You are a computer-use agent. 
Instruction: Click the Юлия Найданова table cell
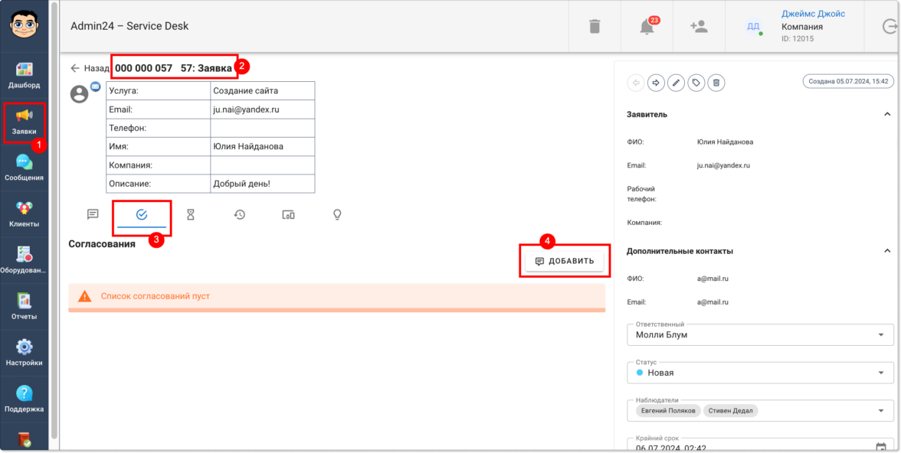(263, 146)
